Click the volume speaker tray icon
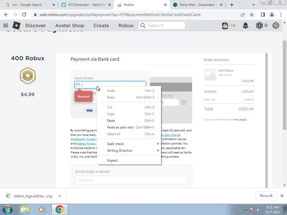 point(259,210)
